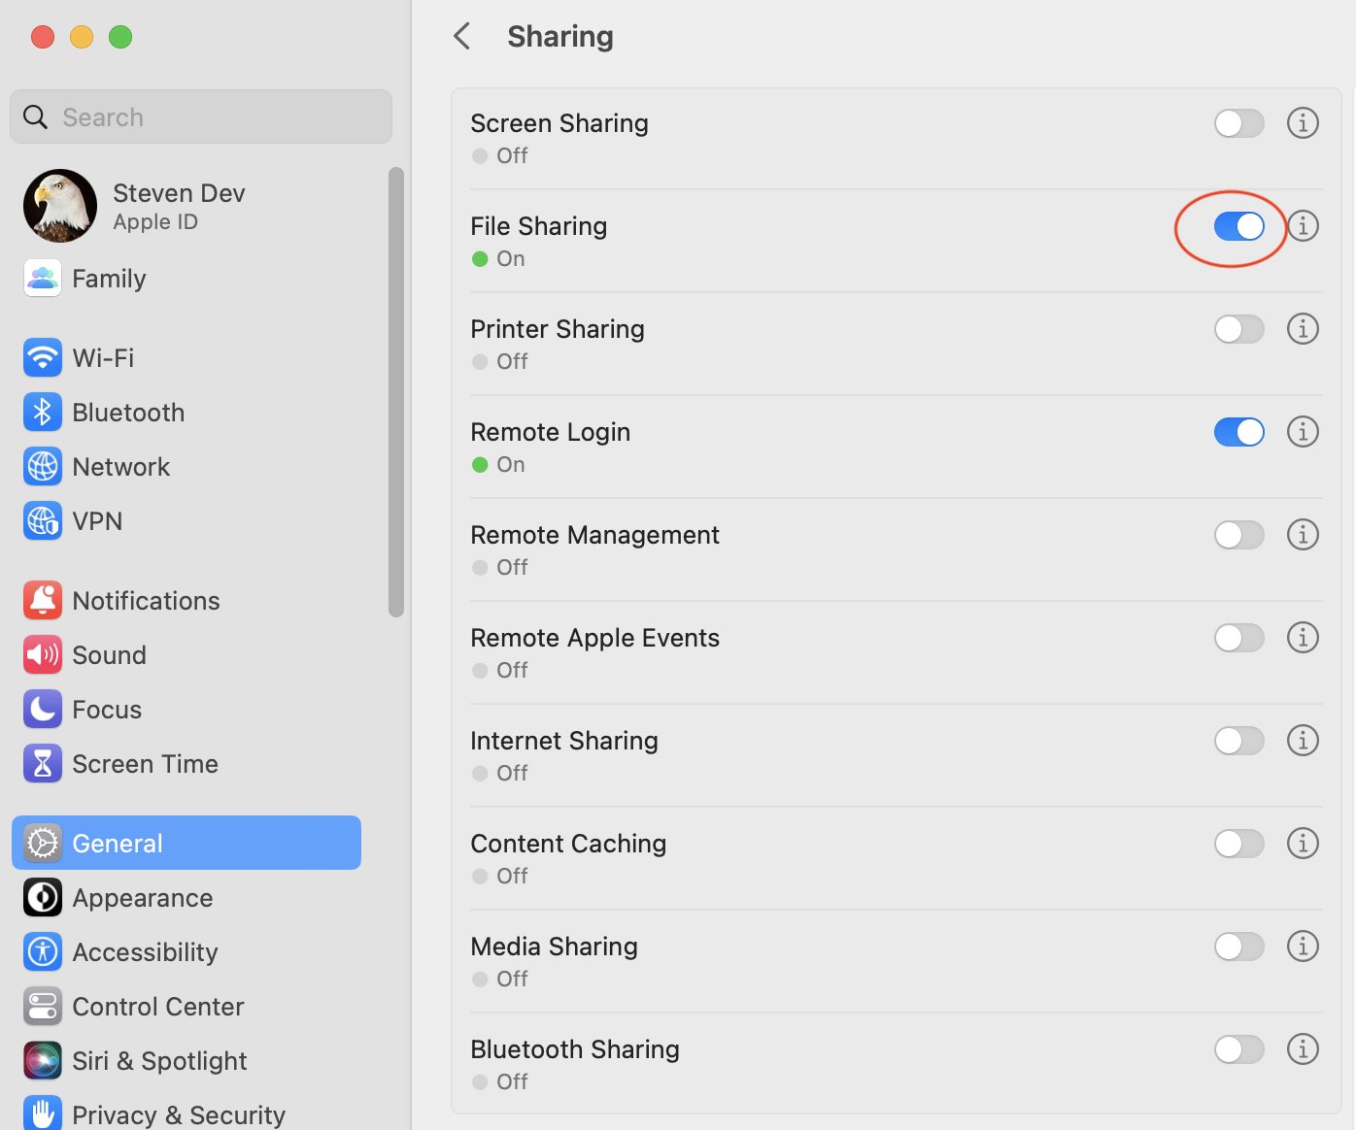
Task: Show Media Sharing info details
Action: (x=1303, y=947)
